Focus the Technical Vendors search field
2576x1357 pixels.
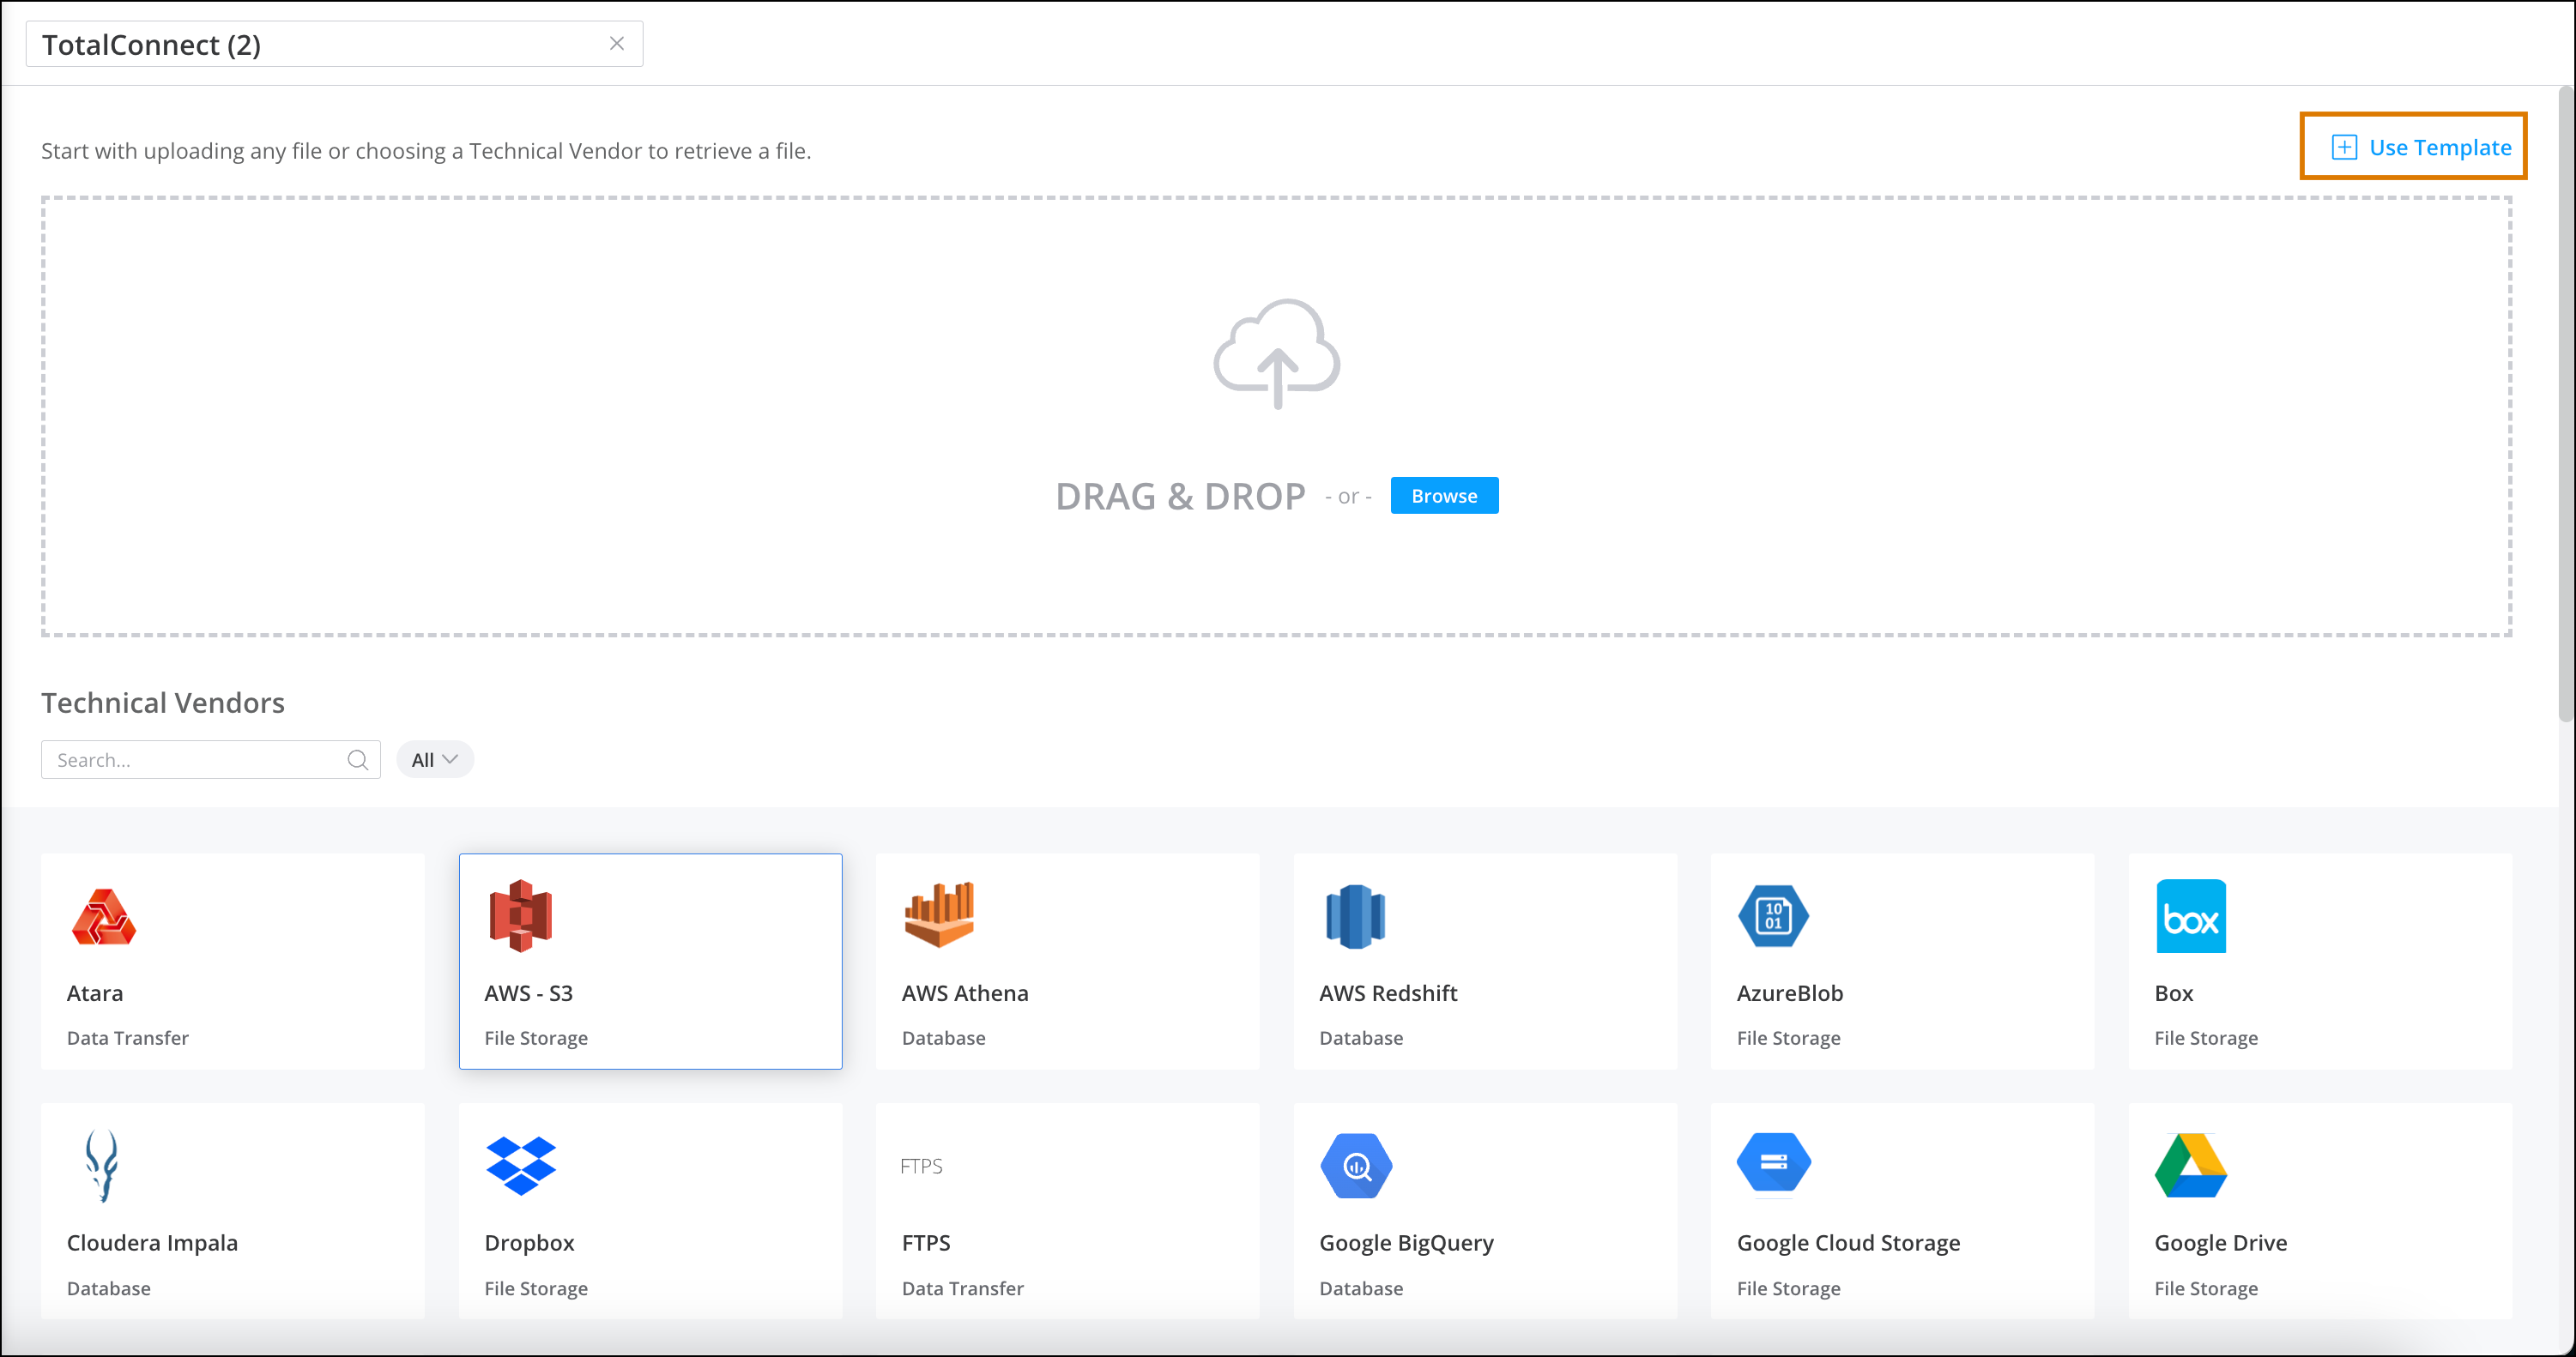210,759
